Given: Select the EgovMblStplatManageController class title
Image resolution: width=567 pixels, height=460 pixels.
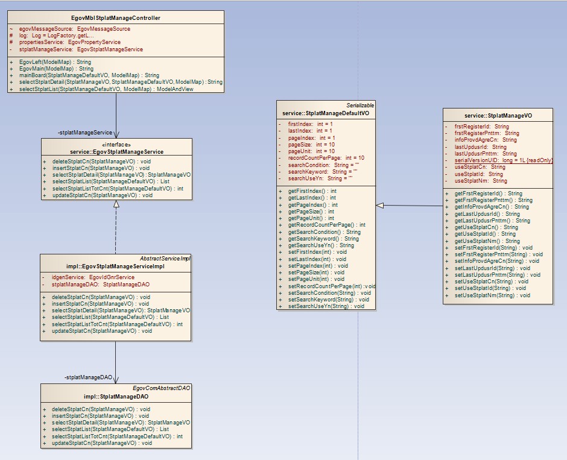Looking at the screenshot, I should point(116,18).
